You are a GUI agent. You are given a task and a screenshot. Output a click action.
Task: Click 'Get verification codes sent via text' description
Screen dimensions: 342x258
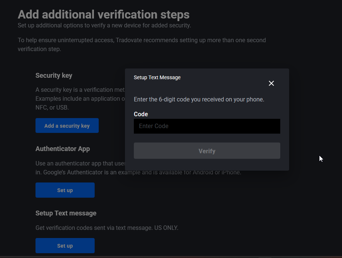[107, 228]
